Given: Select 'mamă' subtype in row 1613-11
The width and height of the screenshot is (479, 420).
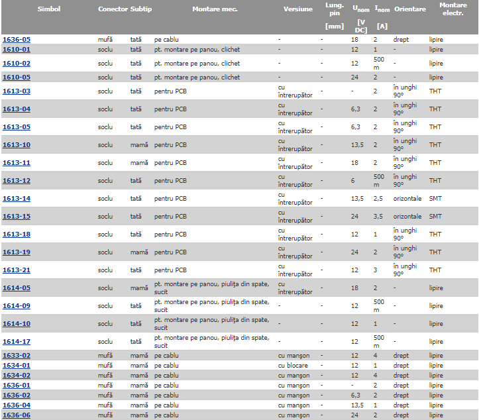Looking at the screenshot, I should pyautogui.click(x=139, y=163).
